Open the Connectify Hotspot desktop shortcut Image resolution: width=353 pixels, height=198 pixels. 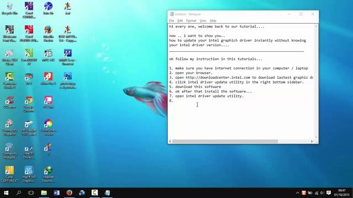click(x=9, y=151)
